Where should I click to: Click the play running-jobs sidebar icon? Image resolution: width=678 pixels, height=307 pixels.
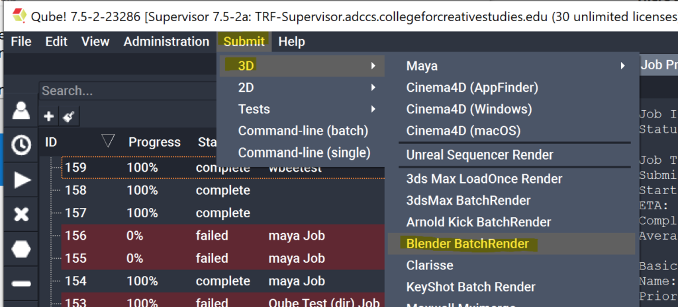(x=22, y=180)
